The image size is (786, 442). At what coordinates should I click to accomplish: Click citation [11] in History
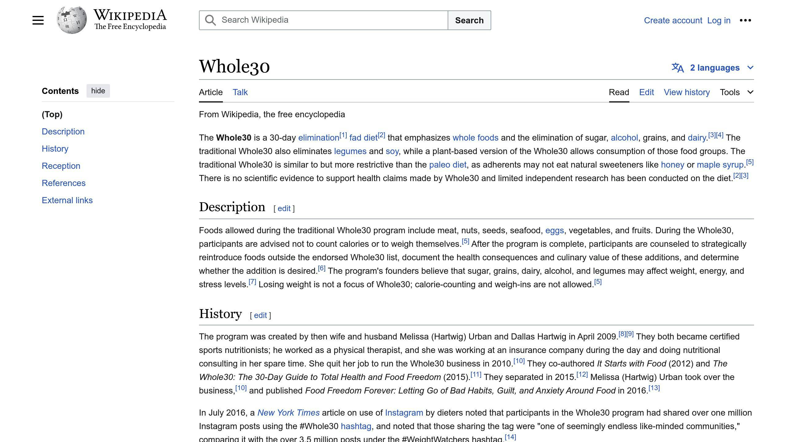[476, 374]
